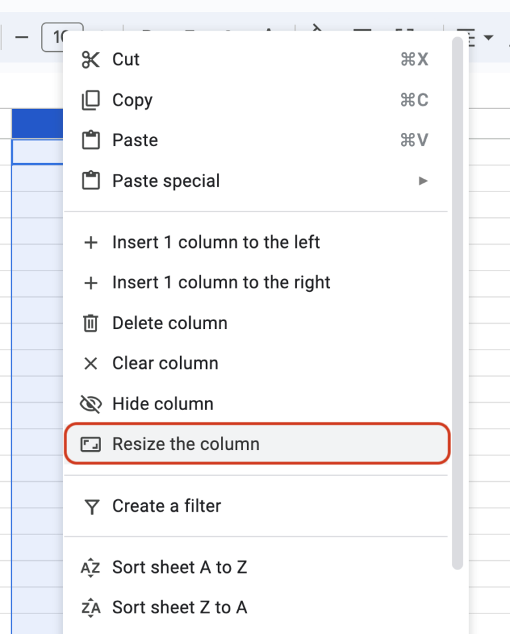Click the Paste clipboard icon
This screenshot has width=510, height=634.
tap(90, 140)
